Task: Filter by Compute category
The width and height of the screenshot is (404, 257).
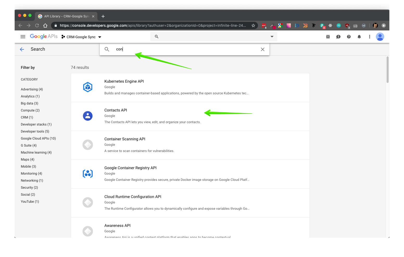Action: tap(30, 110)
